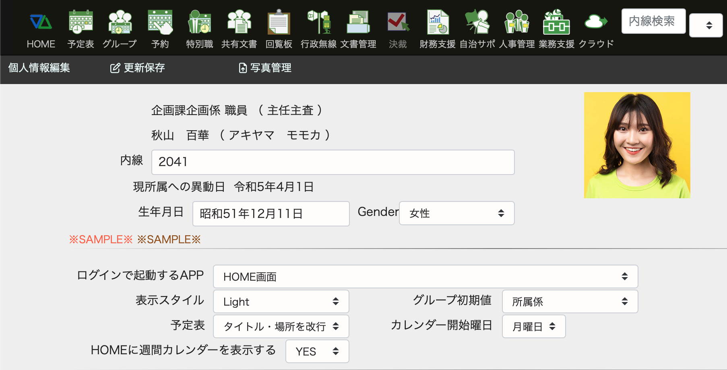
Task: Click the employee profile photo
Action: point(637,145)
